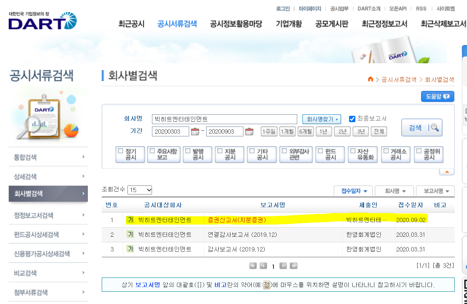Go to previous results page
The width and height of the screenshot is (467, 304).
point(263,266)
